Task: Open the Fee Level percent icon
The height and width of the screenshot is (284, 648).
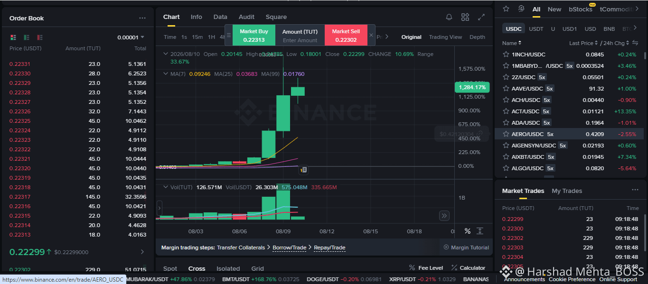Action: (412, 268)
